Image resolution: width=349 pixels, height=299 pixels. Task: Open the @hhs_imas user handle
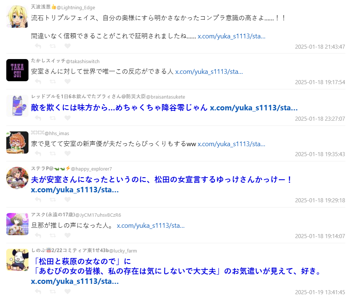pos(57,133)
